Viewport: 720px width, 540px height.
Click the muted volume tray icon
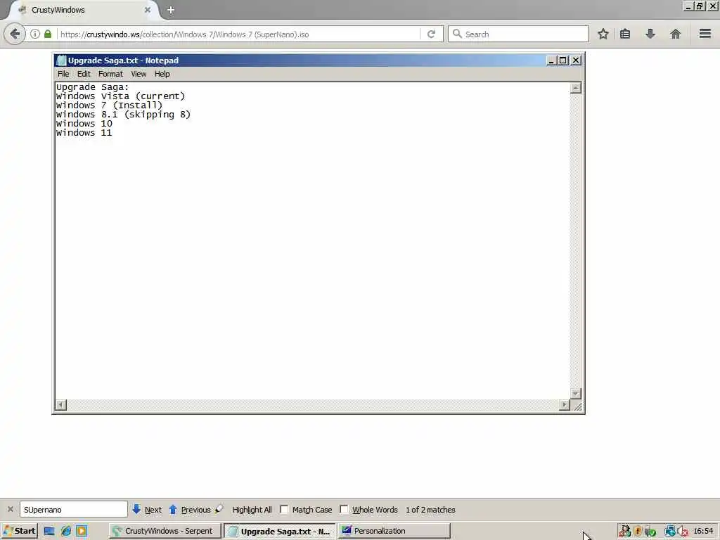coord(683,532)
